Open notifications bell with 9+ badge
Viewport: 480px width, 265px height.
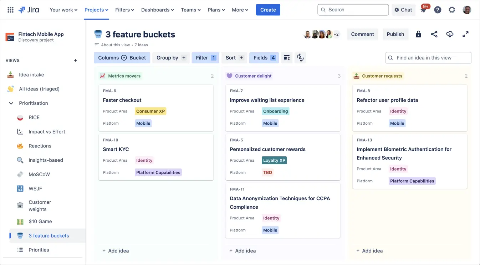424,10
